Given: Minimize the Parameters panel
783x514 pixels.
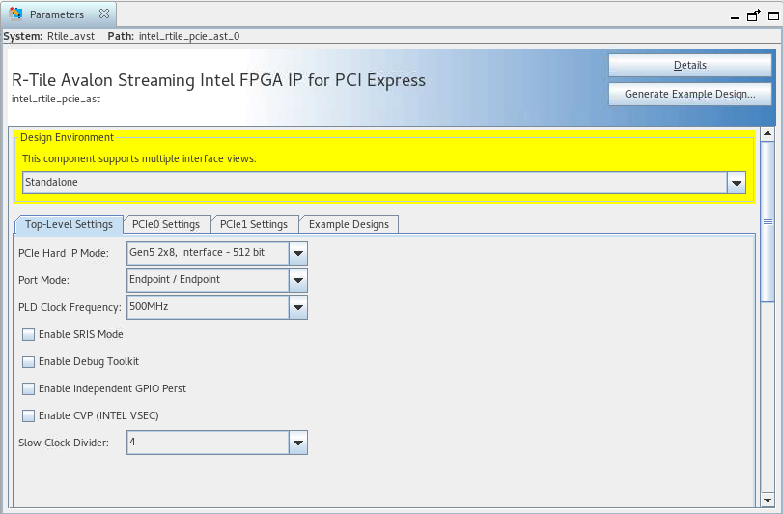Looking at the screenshot, I should pos(734,17).
